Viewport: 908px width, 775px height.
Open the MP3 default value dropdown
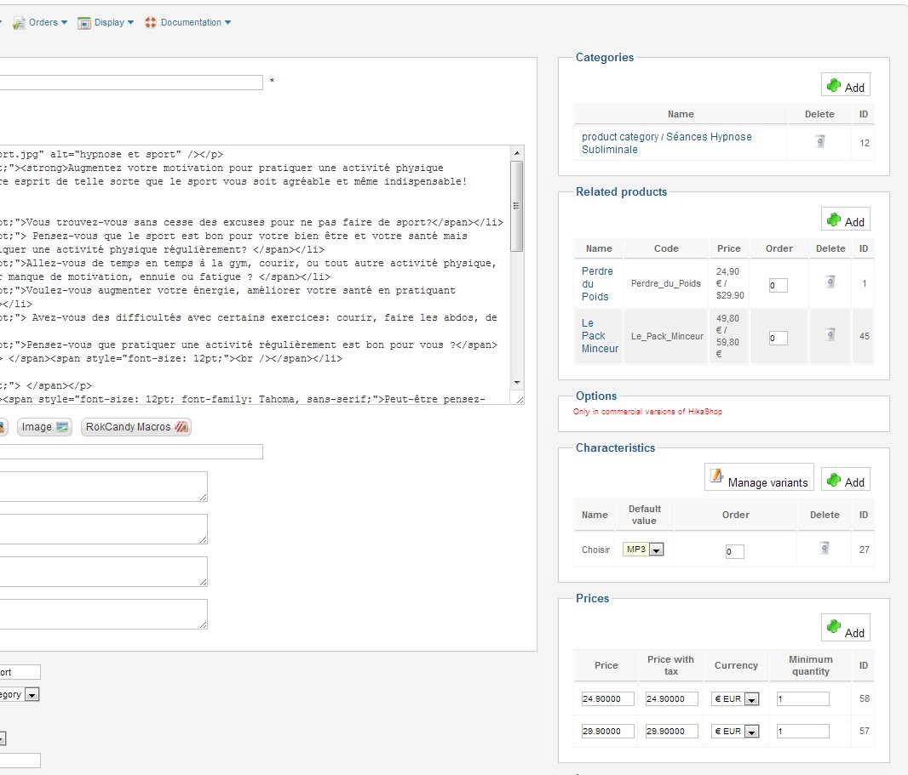(x=656, y=550)
